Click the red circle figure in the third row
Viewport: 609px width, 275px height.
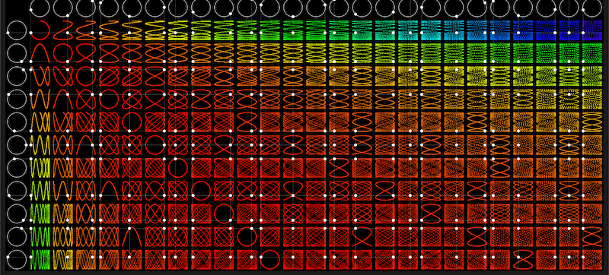pyautogui.click(x=86, y=76)
